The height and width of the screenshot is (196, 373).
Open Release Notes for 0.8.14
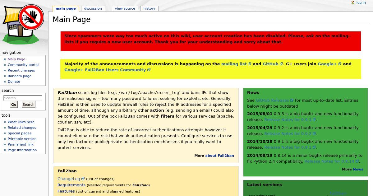tap(329, 161)
